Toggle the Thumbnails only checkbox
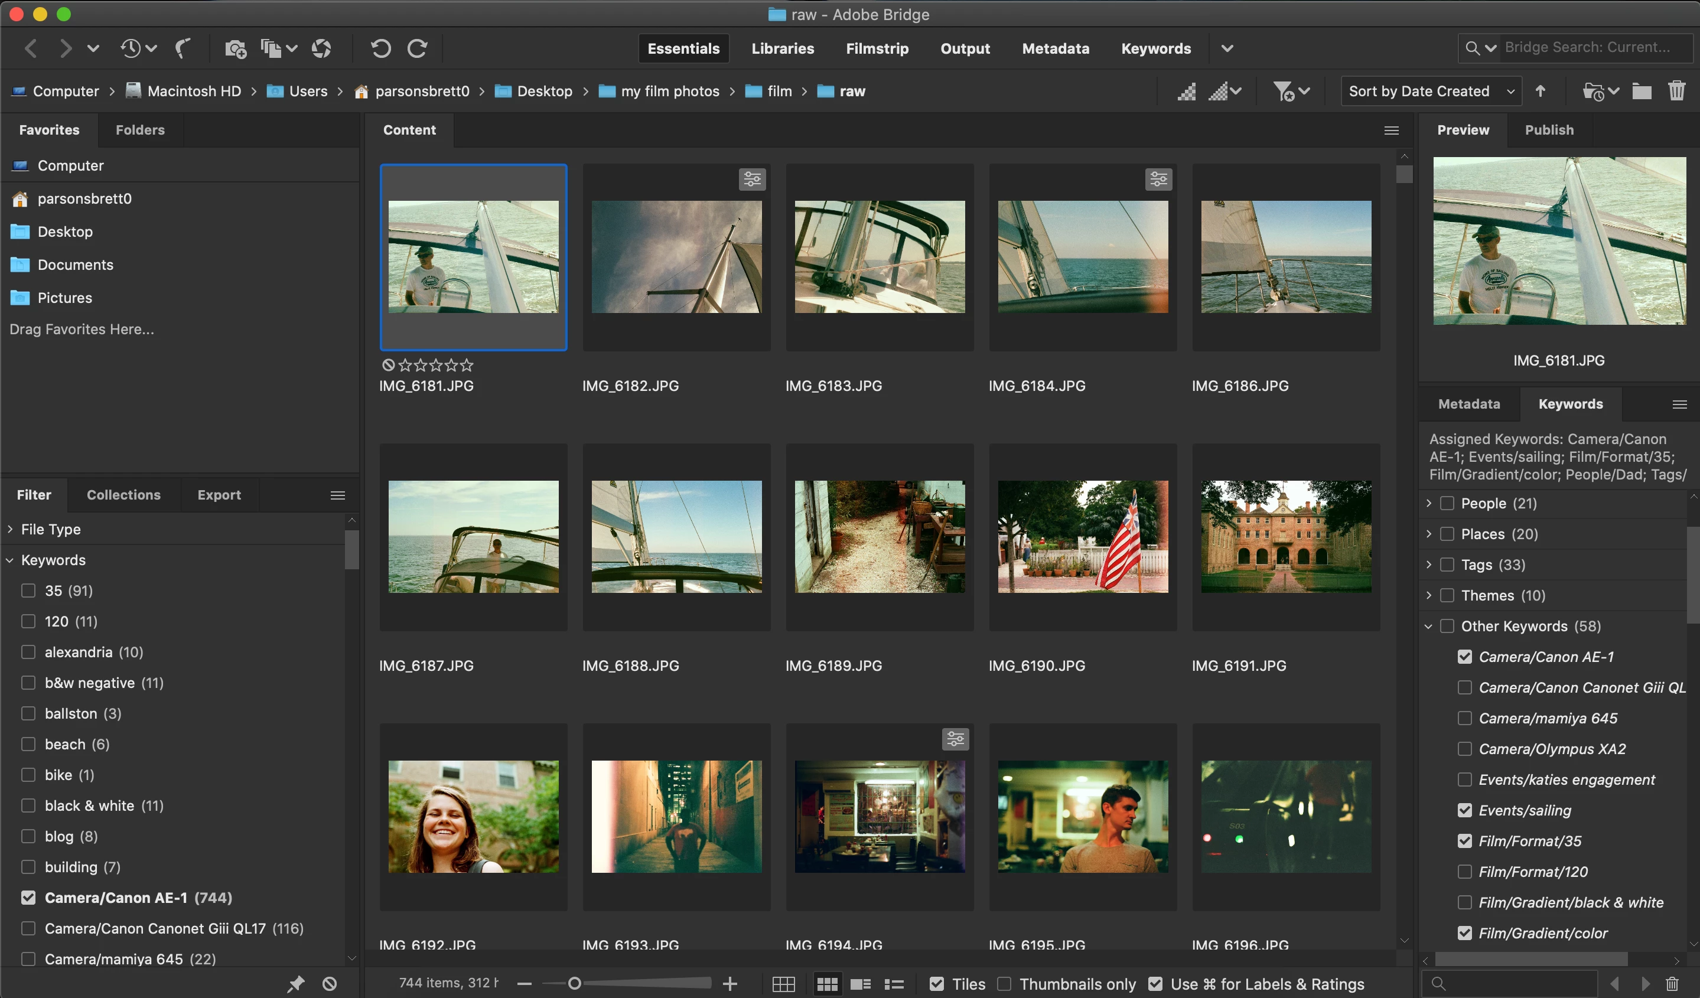 1004,984
